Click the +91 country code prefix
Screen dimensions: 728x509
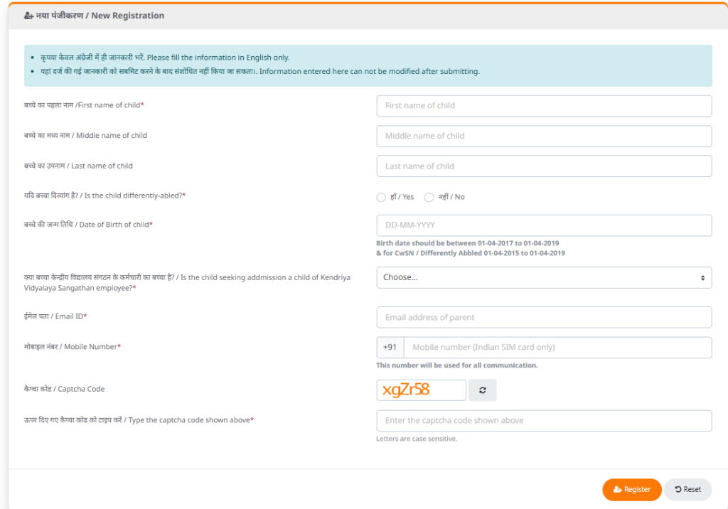pos(390,348)
